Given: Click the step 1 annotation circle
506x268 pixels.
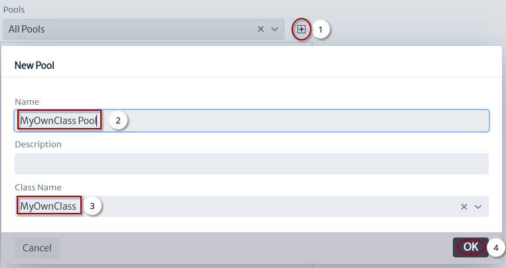Looking at the screenshot, I should tap(321, 30).
